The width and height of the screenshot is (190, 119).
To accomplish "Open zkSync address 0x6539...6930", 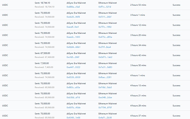I will [73, 77].
